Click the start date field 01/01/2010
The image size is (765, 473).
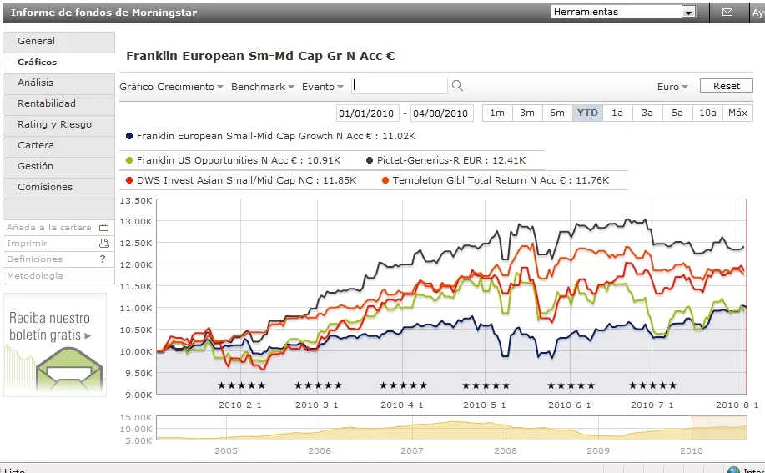tap(367, 113)
